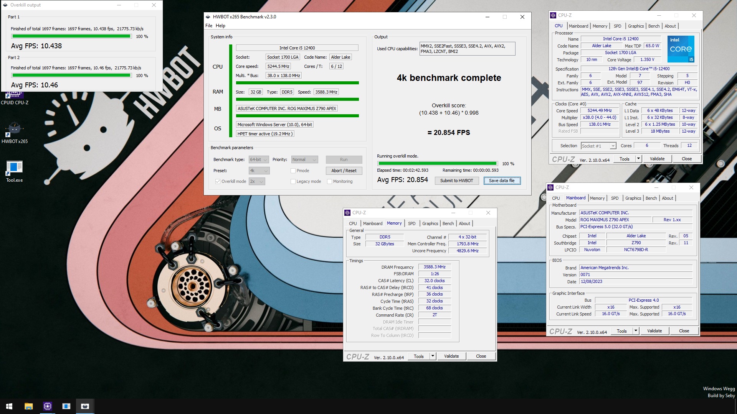Click the Overkill output window title icon
This screenshot has width=737, height=414.
pos(5,5)
